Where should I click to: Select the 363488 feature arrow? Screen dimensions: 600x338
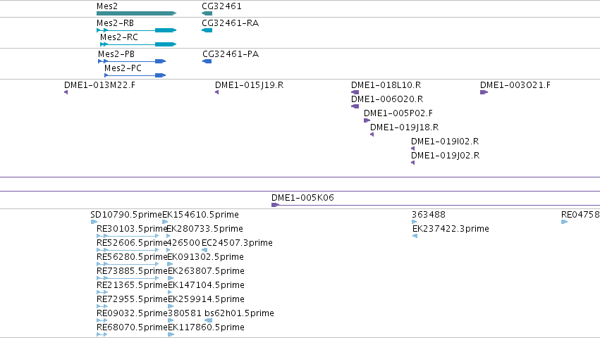(415, 222)
